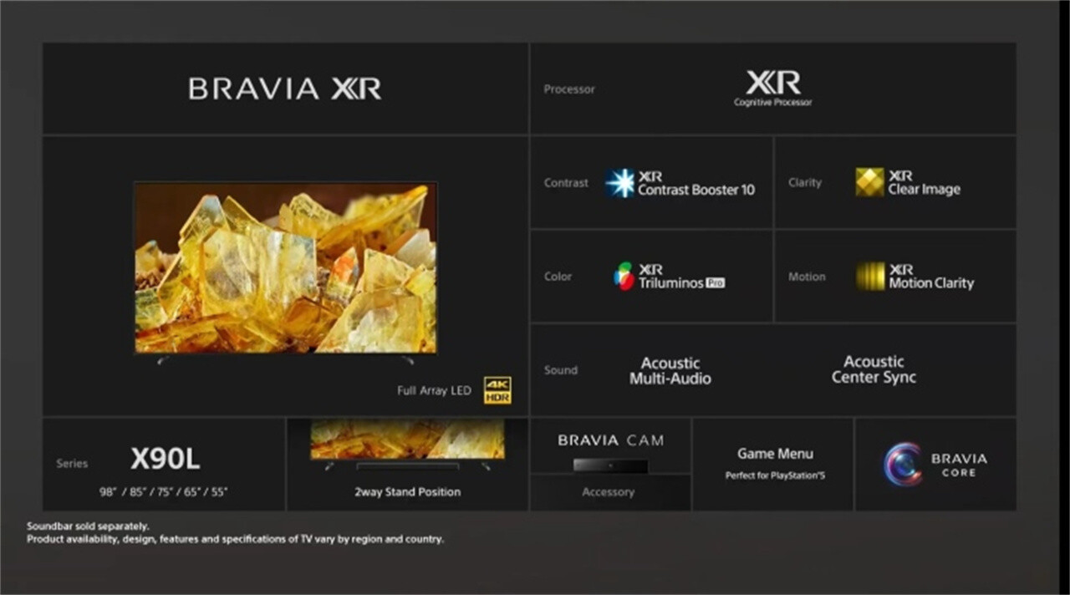The image size is (1070, 595).
Task: Open the BRAVIA CORE circular logo
Action: [x=903, y=465]
